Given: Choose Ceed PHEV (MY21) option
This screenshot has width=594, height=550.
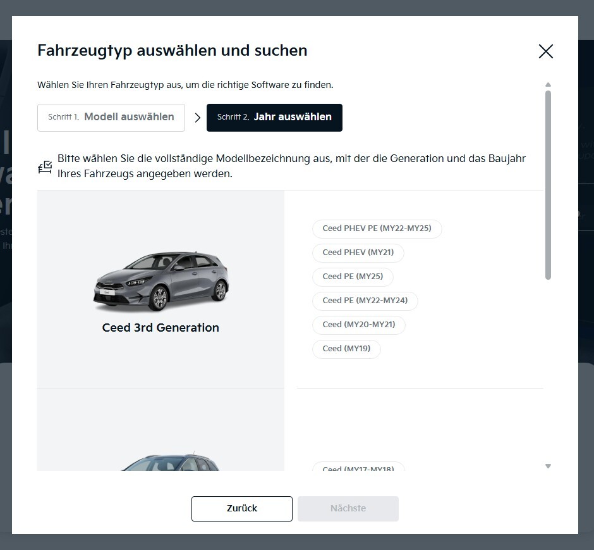Looking at the screenshot, I should tap(358, 253).
